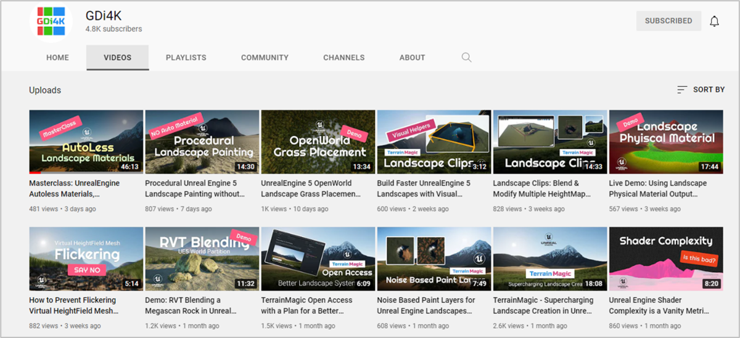The height and width of the screenshot is (338, 740).
Task: Click title 'Landscape Clips: Blend & Modify'
Action: (541, 188)
